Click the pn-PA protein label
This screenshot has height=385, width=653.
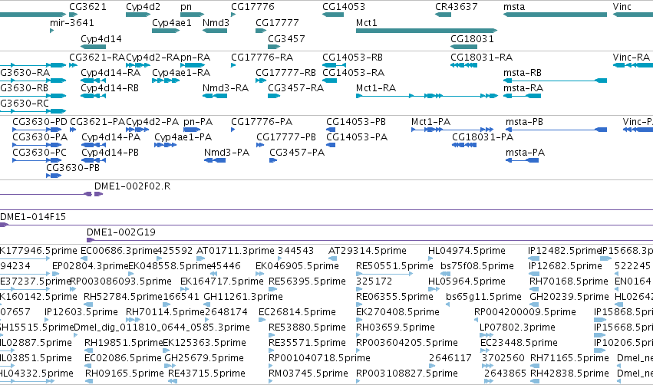point(198,121)
